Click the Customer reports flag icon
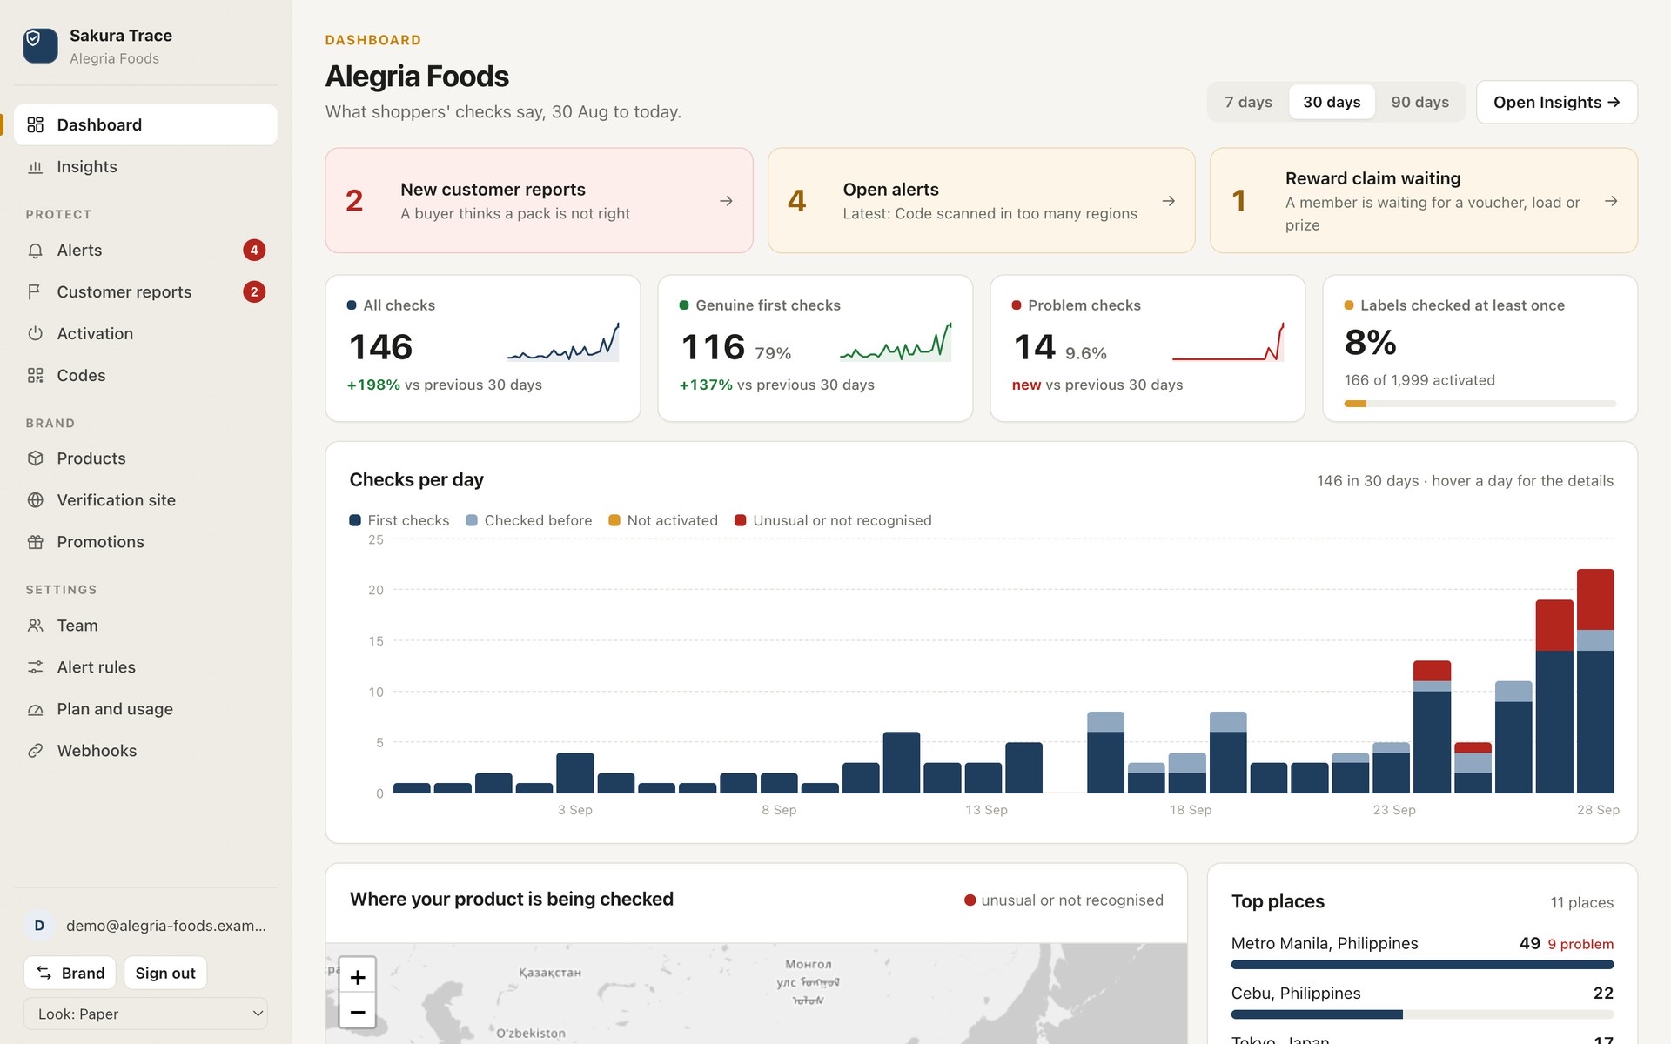The image size is (1671, 1044). click(x=35, y=292)
